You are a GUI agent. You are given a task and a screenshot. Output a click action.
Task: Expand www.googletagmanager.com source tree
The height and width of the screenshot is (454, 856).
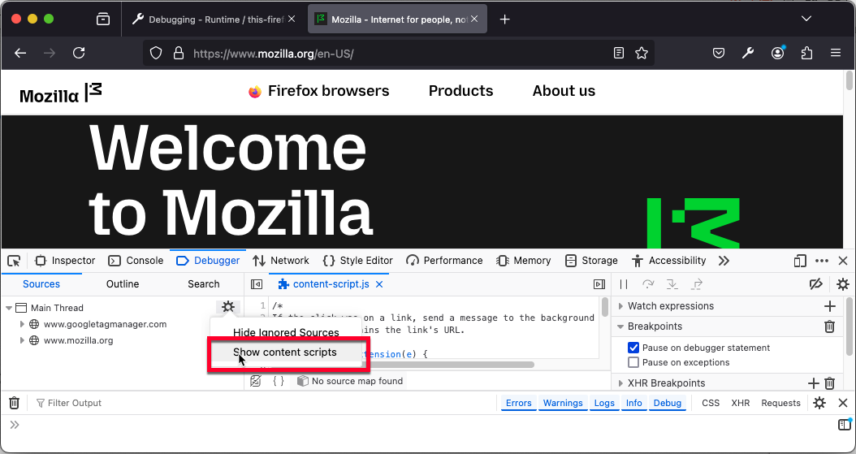pyautogui.click(x=23, y=324)
